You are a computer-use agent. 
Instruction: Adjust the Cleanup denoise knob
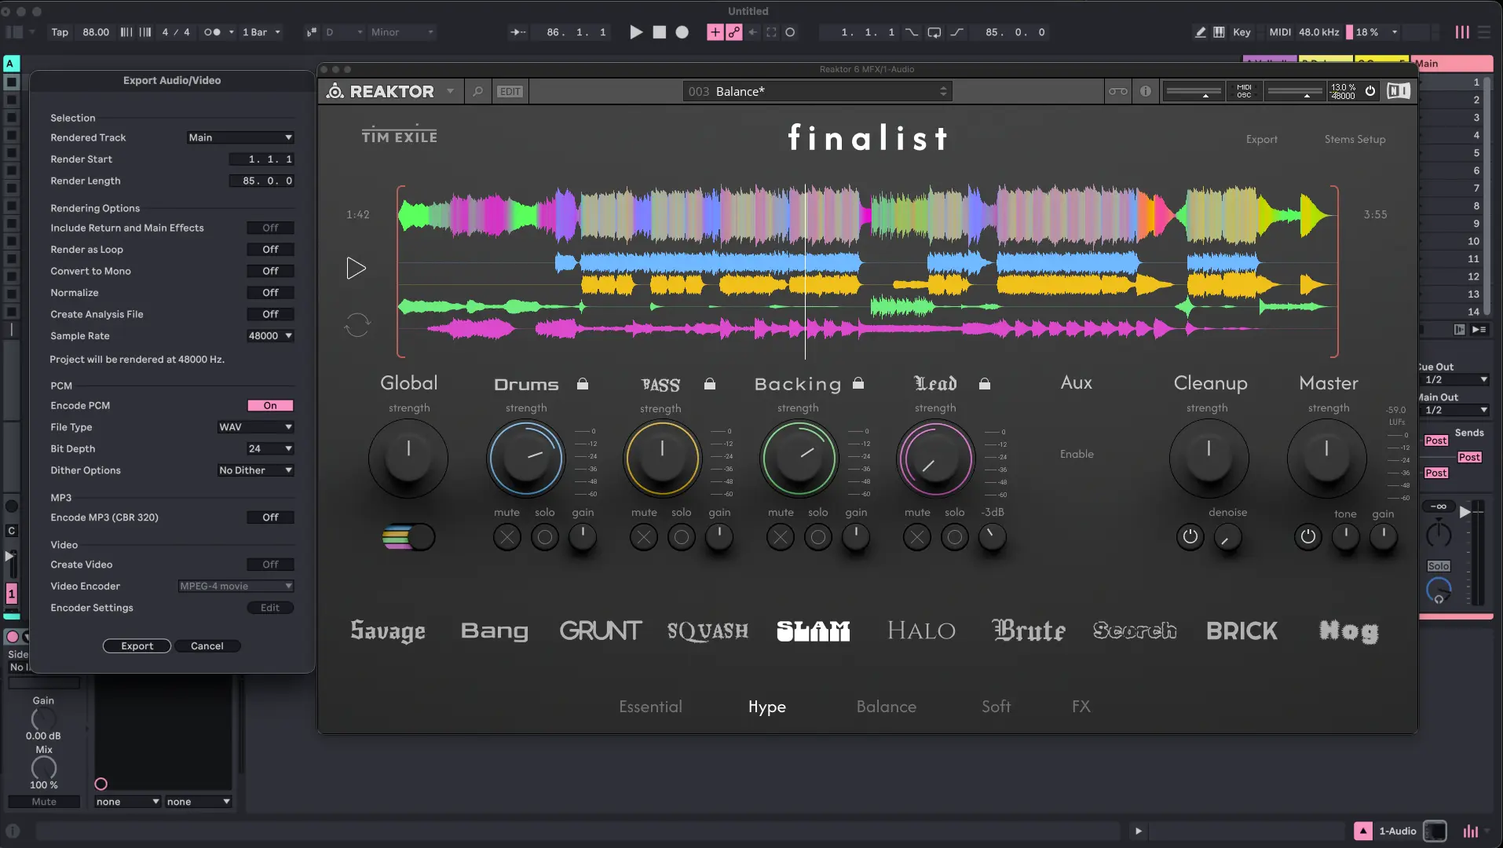click(1228, 537)
